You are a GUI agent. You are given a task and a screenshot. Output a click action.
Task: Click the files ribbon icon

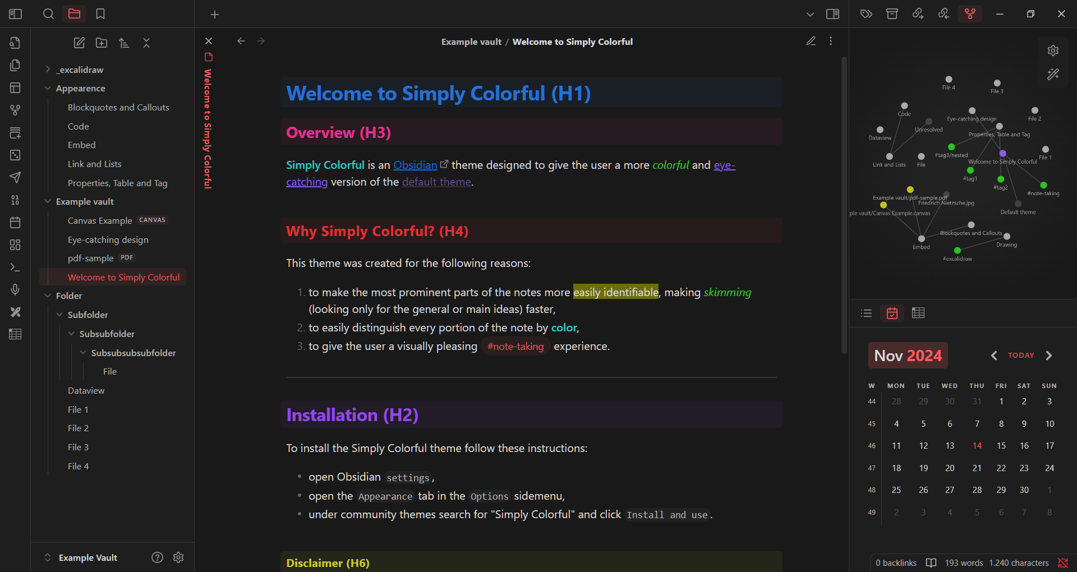click(15, 66)
